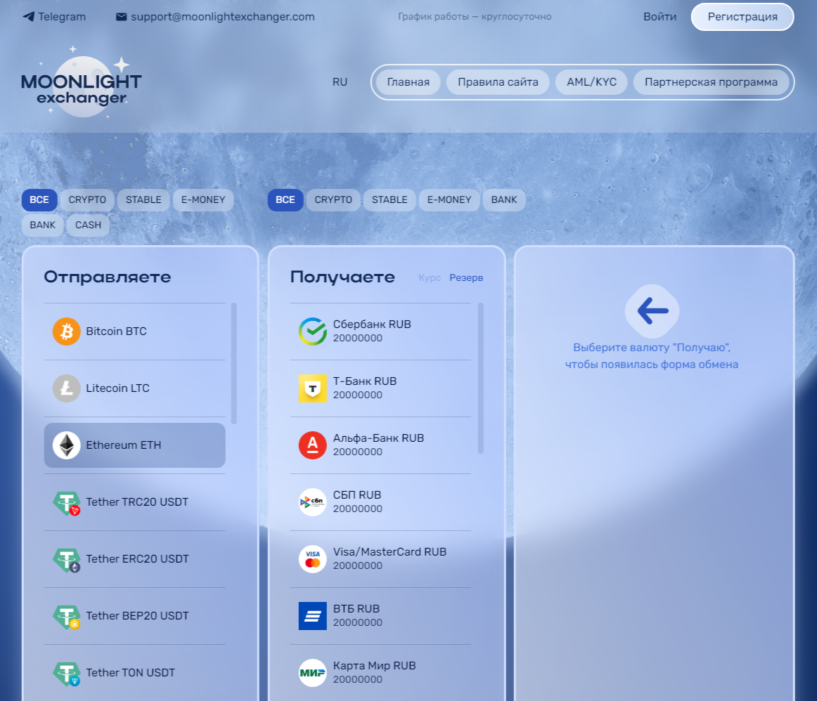Click the Tether TRC20 USDT icon
This screenshot has height=701, width=817.
pos(66,502)
